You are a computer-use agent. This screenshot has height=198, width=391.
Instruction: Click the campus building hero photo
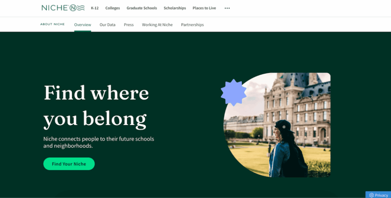(277, 125)
